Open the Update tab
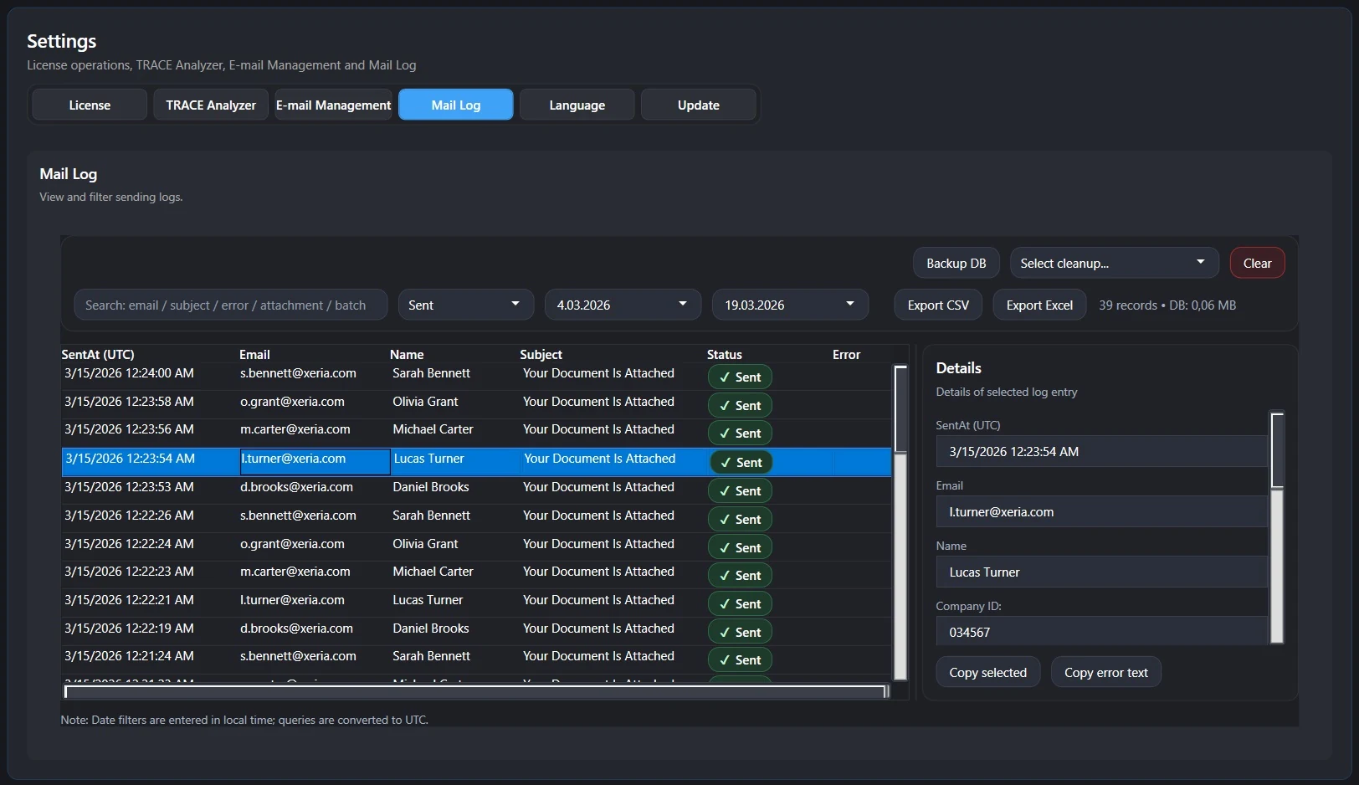1359x785 pixels. pyautogui.click(x=698, y=105)
